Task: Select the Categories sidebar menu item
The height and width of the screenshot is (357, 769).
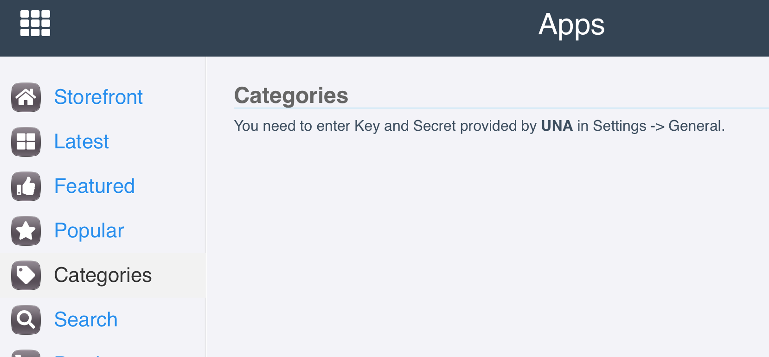Action: click(x=103, y=275)
